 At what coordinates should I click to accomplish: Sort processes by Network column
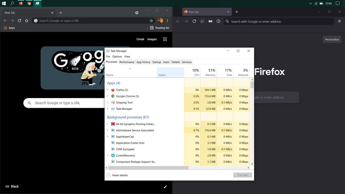pos(241,72)
